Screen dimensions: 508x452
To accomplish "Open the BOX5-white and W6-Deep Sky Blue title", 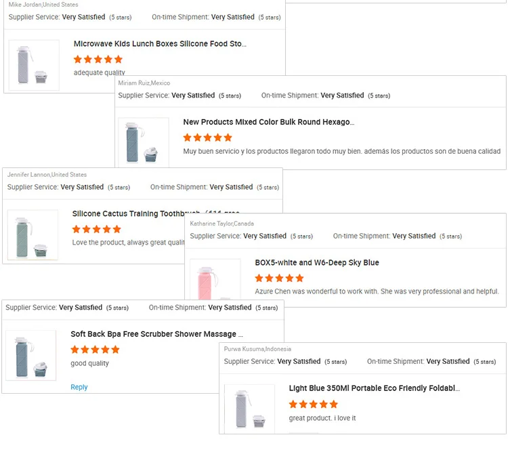I will point(317,263).
